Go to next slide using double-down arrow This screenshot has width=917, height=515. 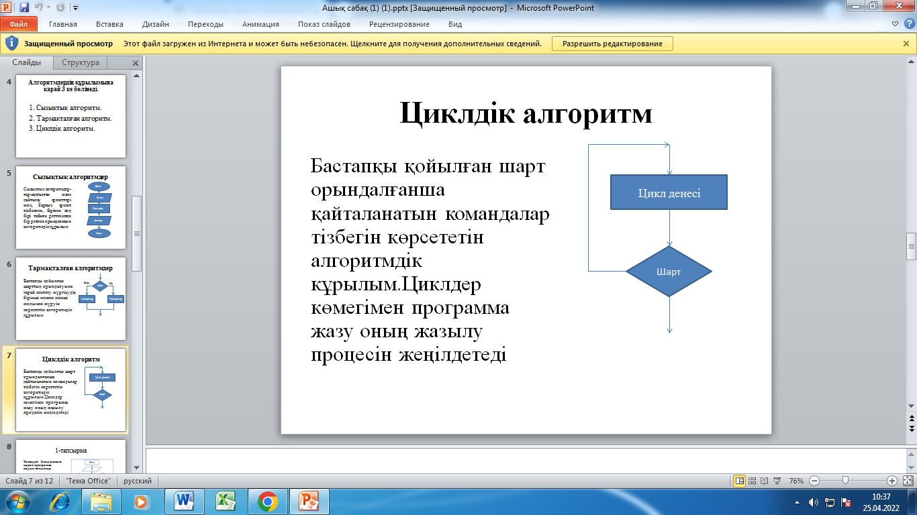pos(911,428)
